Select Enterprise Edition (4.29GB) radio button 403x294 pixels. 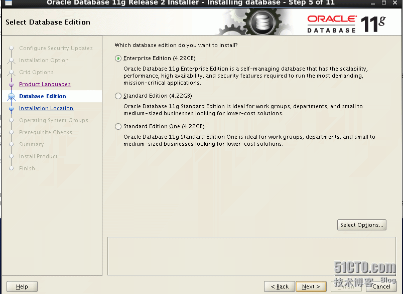click(x=118, y=59)
